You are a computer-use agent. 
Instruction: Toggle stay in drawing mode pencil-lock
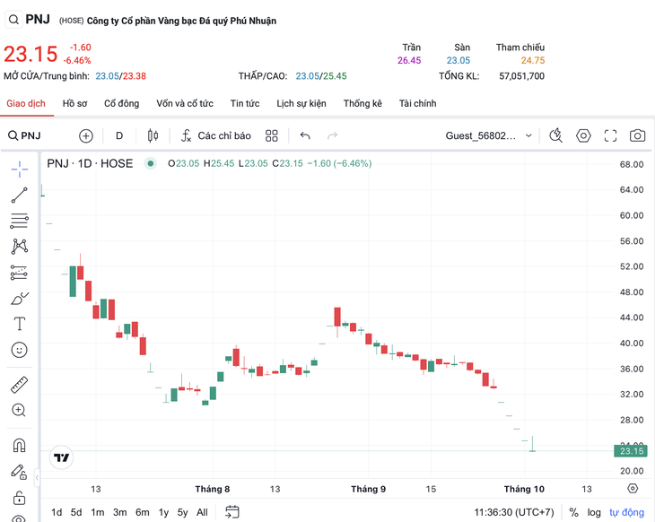(x=19, y=472)
